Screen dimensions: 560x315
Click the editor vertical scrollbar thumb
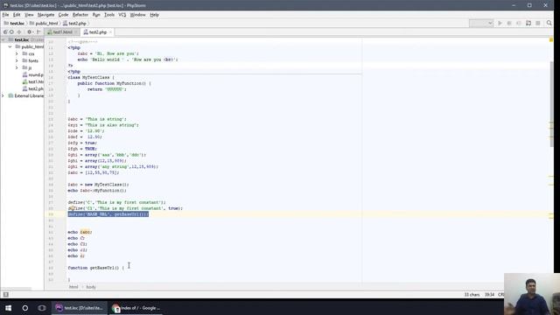click(551, 103)
